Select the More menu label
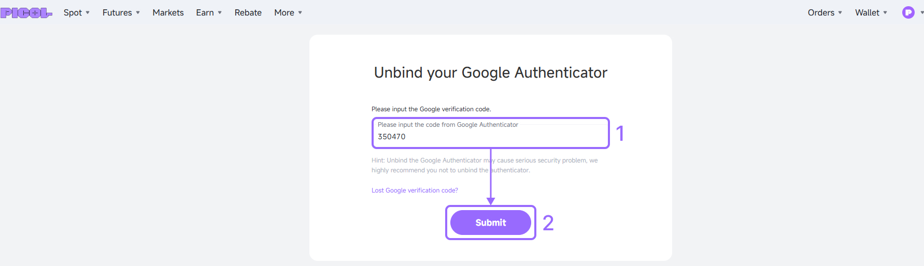Image resolution: width=924 pixels, height=266 pixels. [284, 12]
